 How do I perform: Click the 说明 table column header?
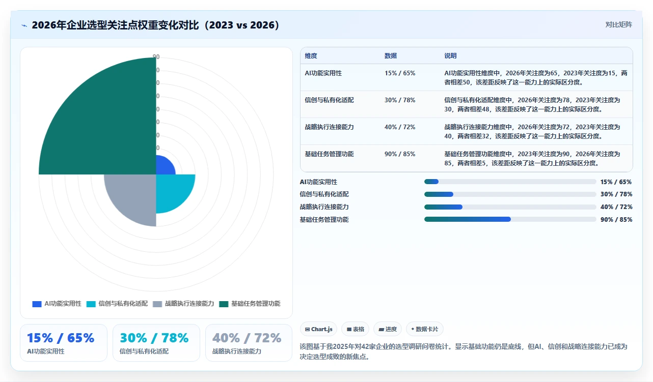450,56
